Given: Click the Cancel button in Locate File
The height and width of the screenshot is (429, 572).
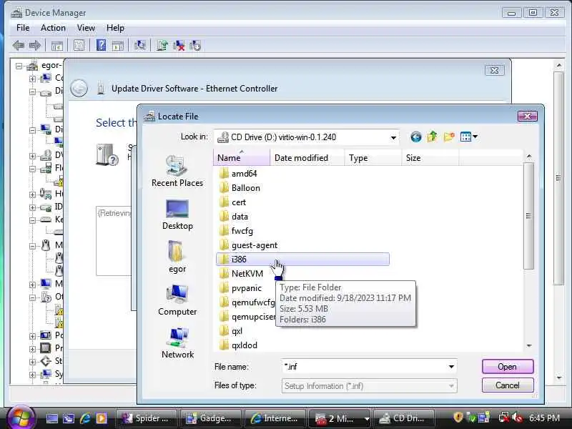Looking at the screenshot, I should point(508,385).
